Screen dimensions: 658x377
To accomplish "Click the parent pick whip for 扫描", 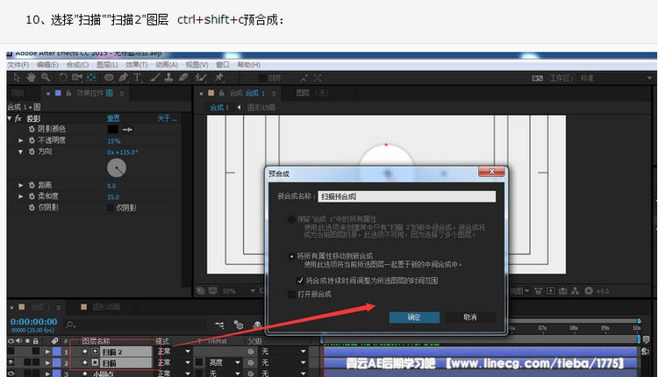I will coord(251,362).
